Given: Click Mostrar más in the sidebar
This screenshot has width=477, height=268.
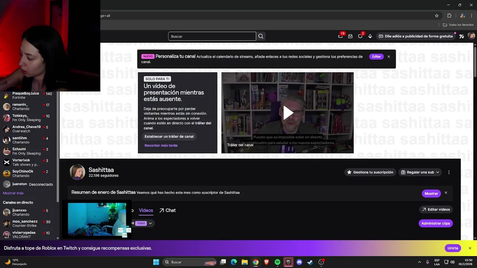Looking at the screenshot, I should tap(13, 193).
